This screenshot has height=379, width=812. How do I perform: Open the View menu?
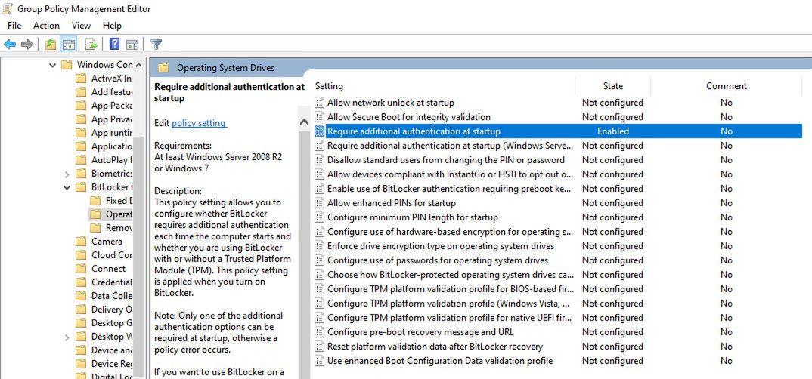coord(81,26)
